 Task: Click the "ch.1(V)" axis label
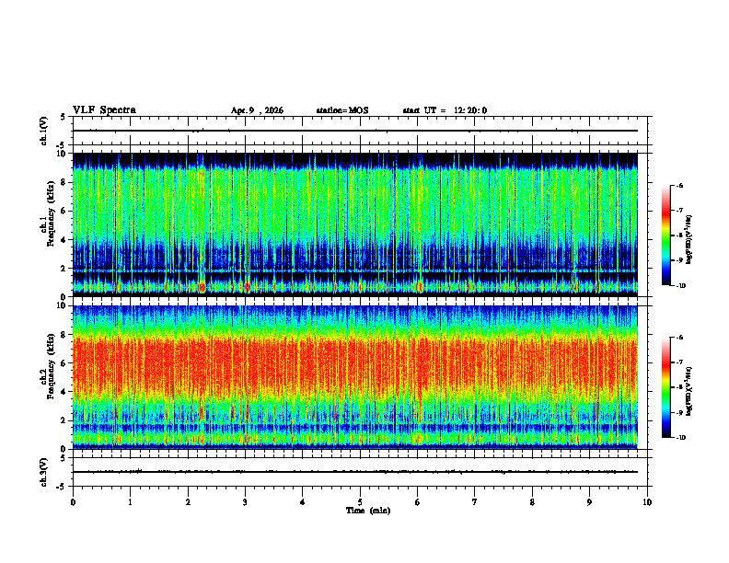pyautogui.click(x=44, y=131)
